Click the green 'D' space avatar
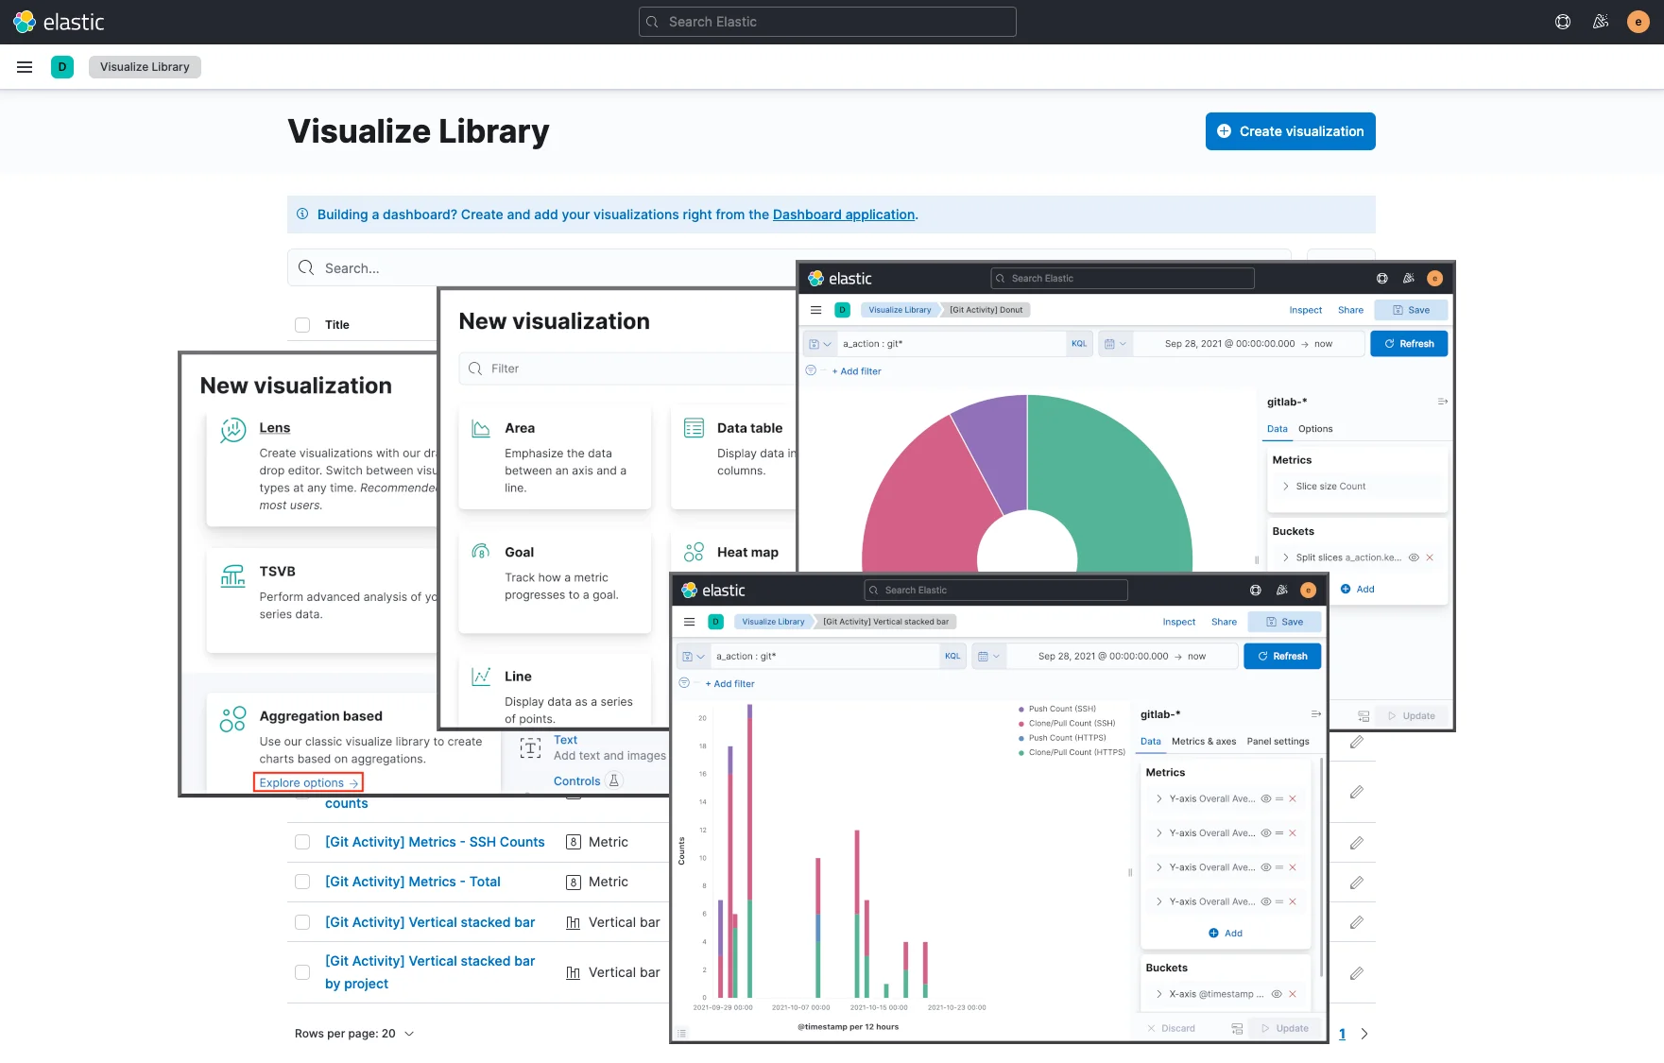 (x=62, y=67)
